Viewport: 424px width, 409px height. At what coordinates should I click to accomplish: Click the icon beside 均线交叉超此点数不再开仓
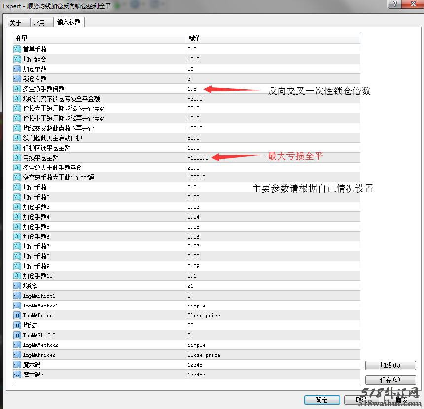click(17, 128)
